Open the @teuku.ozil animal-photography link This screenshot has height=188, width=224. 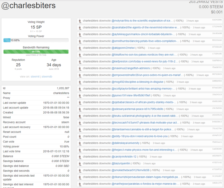pyautogui.click(x=145, y=116)
